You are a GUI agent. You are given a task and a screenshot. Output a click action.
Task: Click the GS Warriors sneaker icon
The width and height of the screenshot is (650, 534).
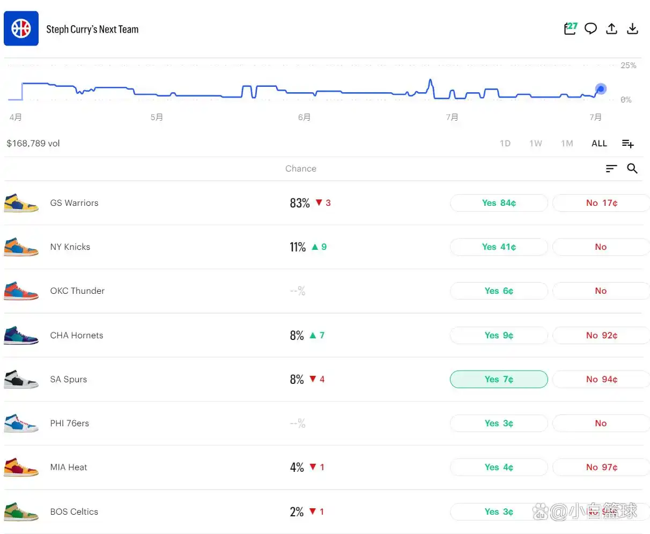pyautogui.click(x=21, y=203)
